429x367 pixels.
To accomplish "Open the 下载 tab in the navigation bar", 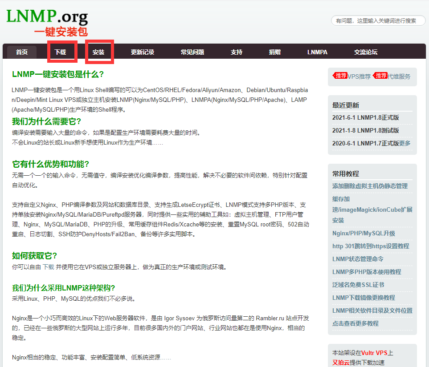I will coord(60,52).
